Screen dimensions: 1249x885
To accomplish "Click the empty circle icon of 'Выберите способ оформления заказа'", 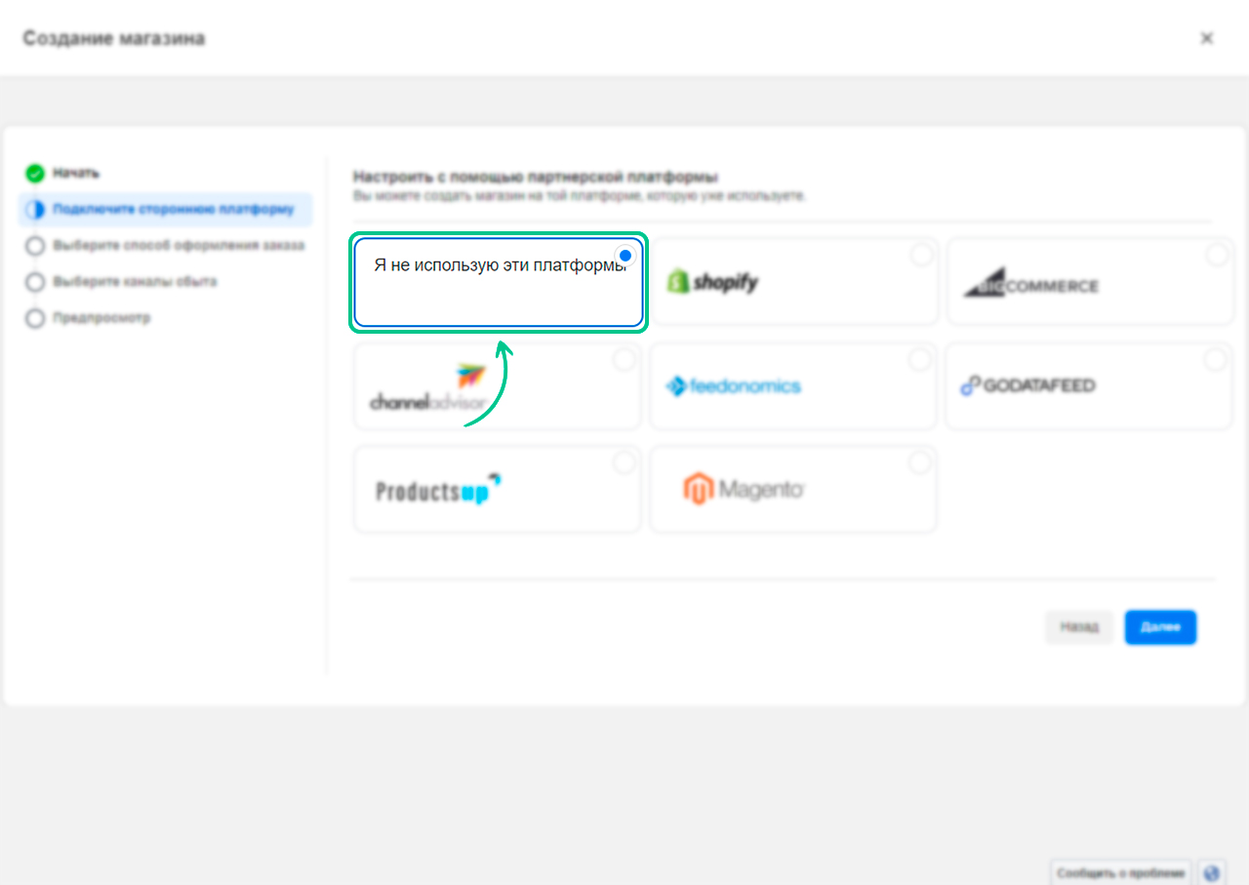I will click(x=35, y=246).
